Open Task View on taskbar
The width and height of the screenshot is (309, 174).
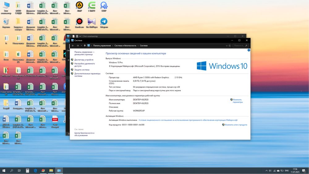(19, 171)
